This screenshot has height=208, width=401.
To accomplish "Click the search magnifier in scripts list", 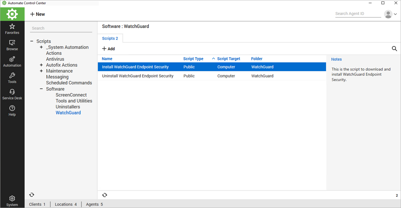I will point(394,49).
